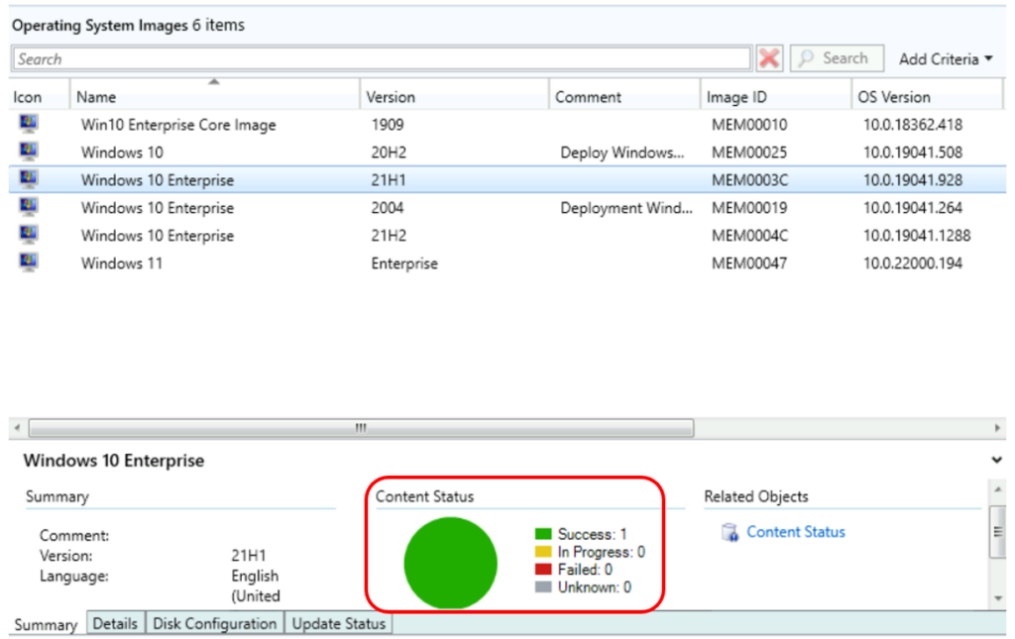Viewport: 1015px width, 639px height.
Task: Click the 1909 version cell
Action: coord(388,124)
